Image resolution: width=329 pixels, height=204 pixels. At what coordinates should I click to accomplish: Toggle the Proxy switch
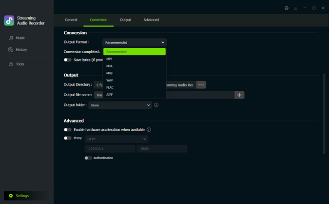[x=68, y=138]
